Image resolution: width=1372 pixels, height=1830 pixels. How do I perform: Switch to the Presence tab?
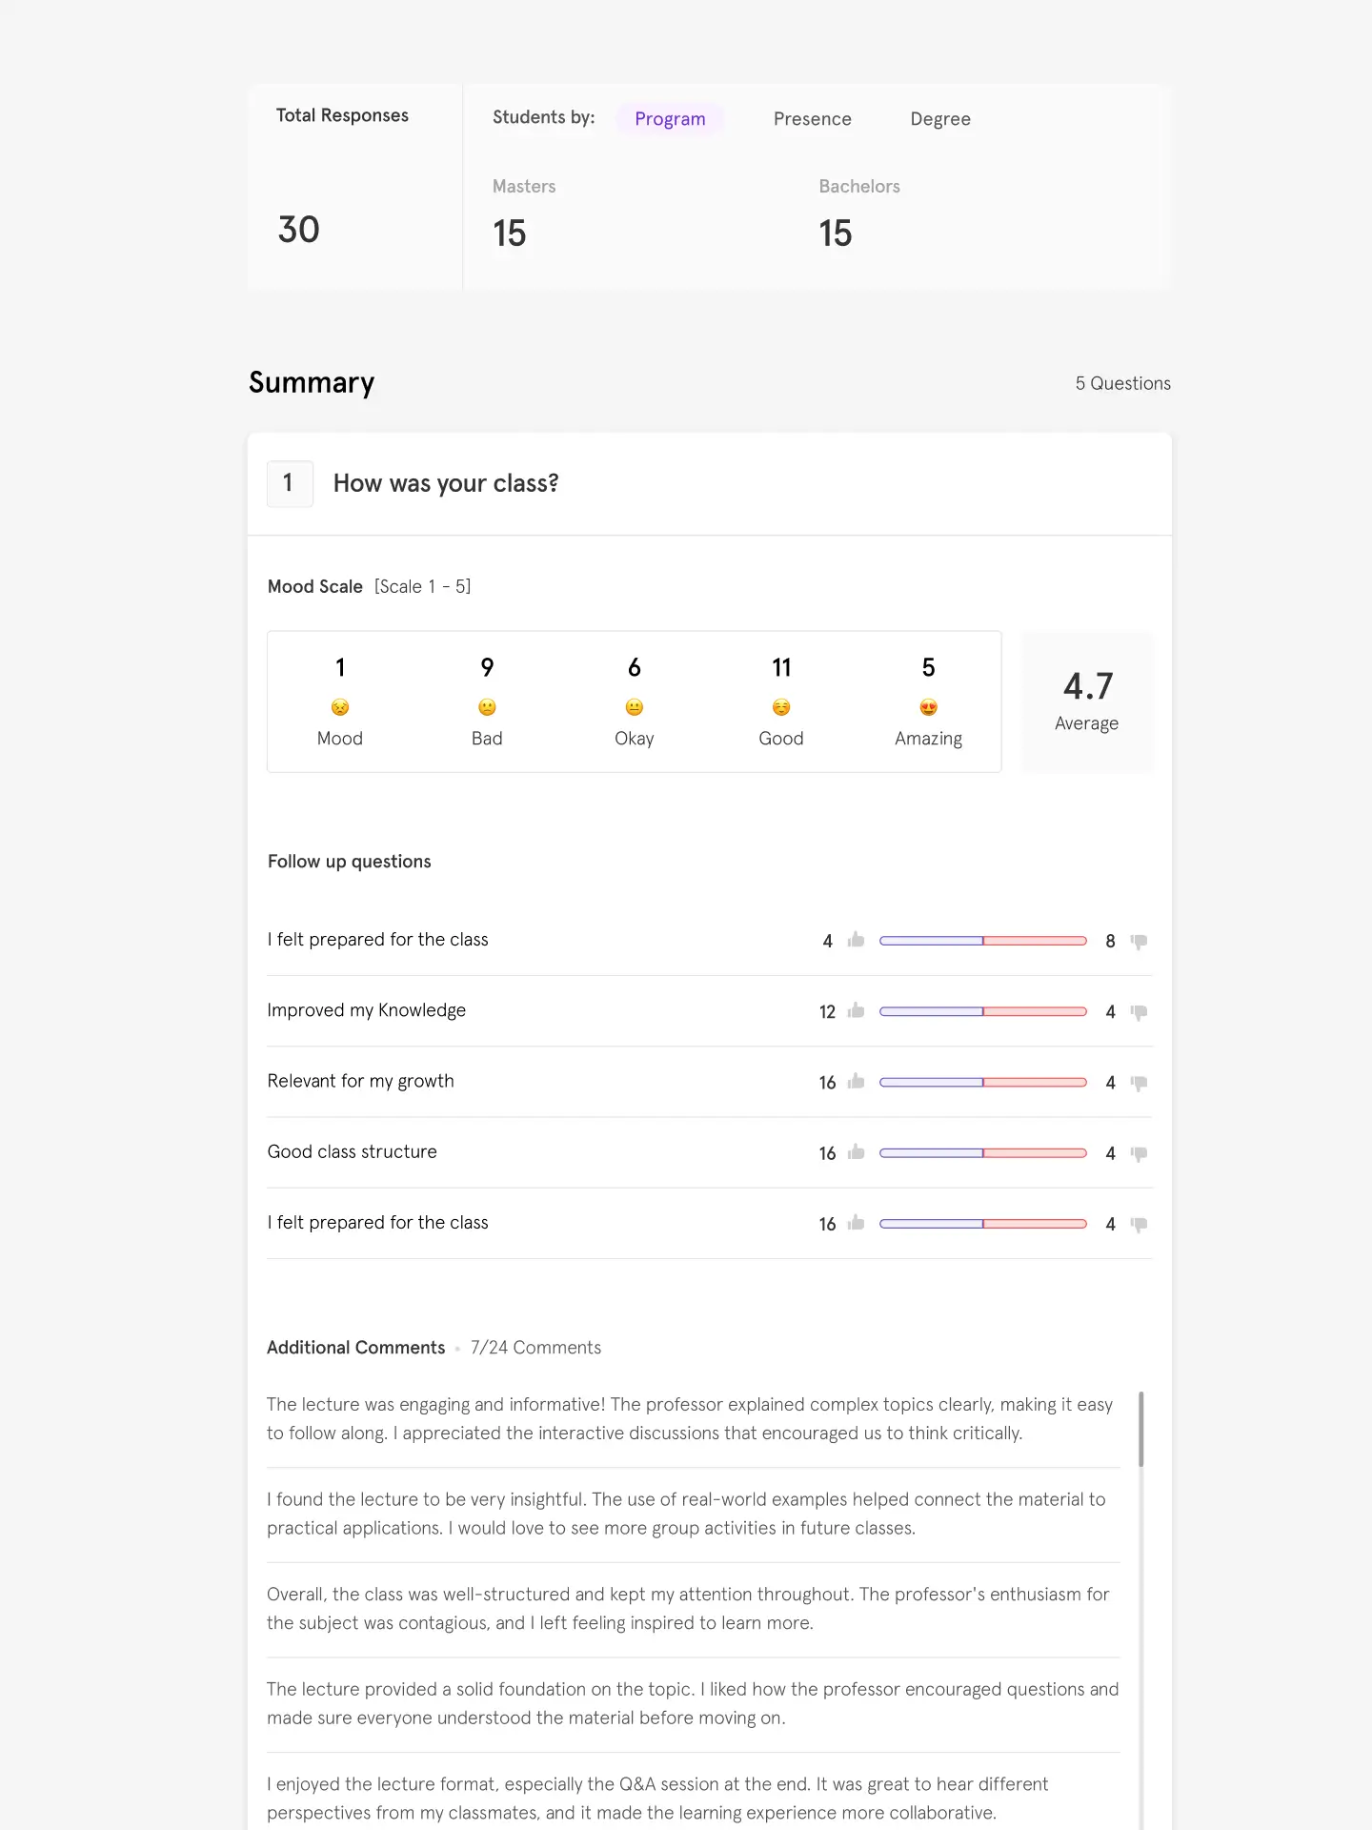click(x=812, y=119)
